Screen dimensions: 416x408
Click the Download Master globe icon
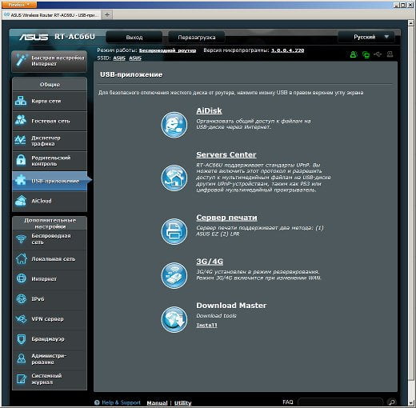click(x=174, y=319)
